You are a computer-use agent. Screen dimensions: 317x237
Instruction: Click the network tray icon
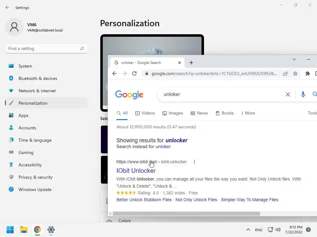270,230
